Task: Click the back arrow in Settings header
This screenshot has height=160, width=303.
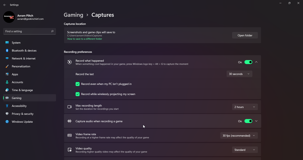Action: [5, 5]
